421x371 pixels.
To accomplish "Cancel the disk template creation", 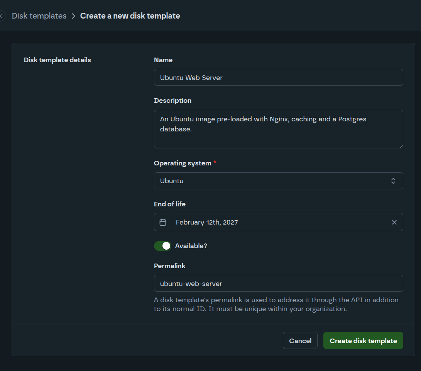I will click(300, 340).
